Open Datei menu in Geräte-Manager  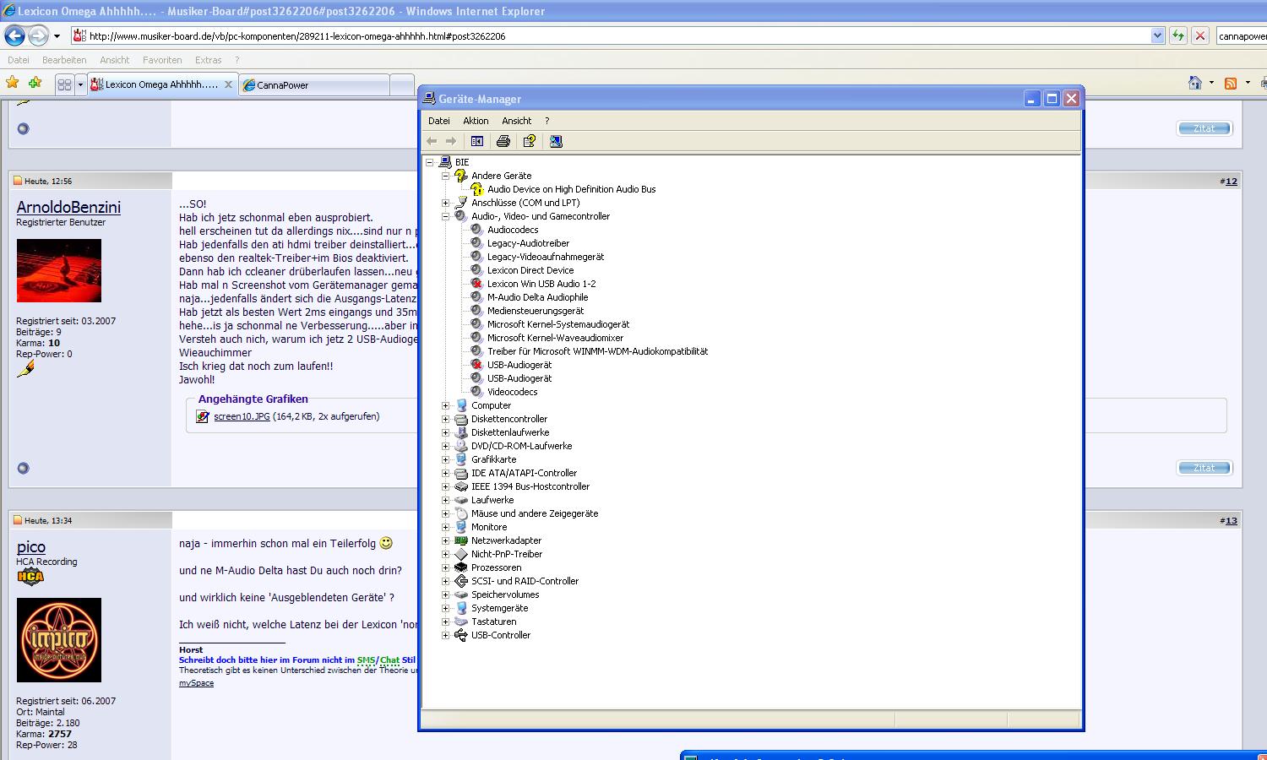pyautogui.click(x=439, y=121)
